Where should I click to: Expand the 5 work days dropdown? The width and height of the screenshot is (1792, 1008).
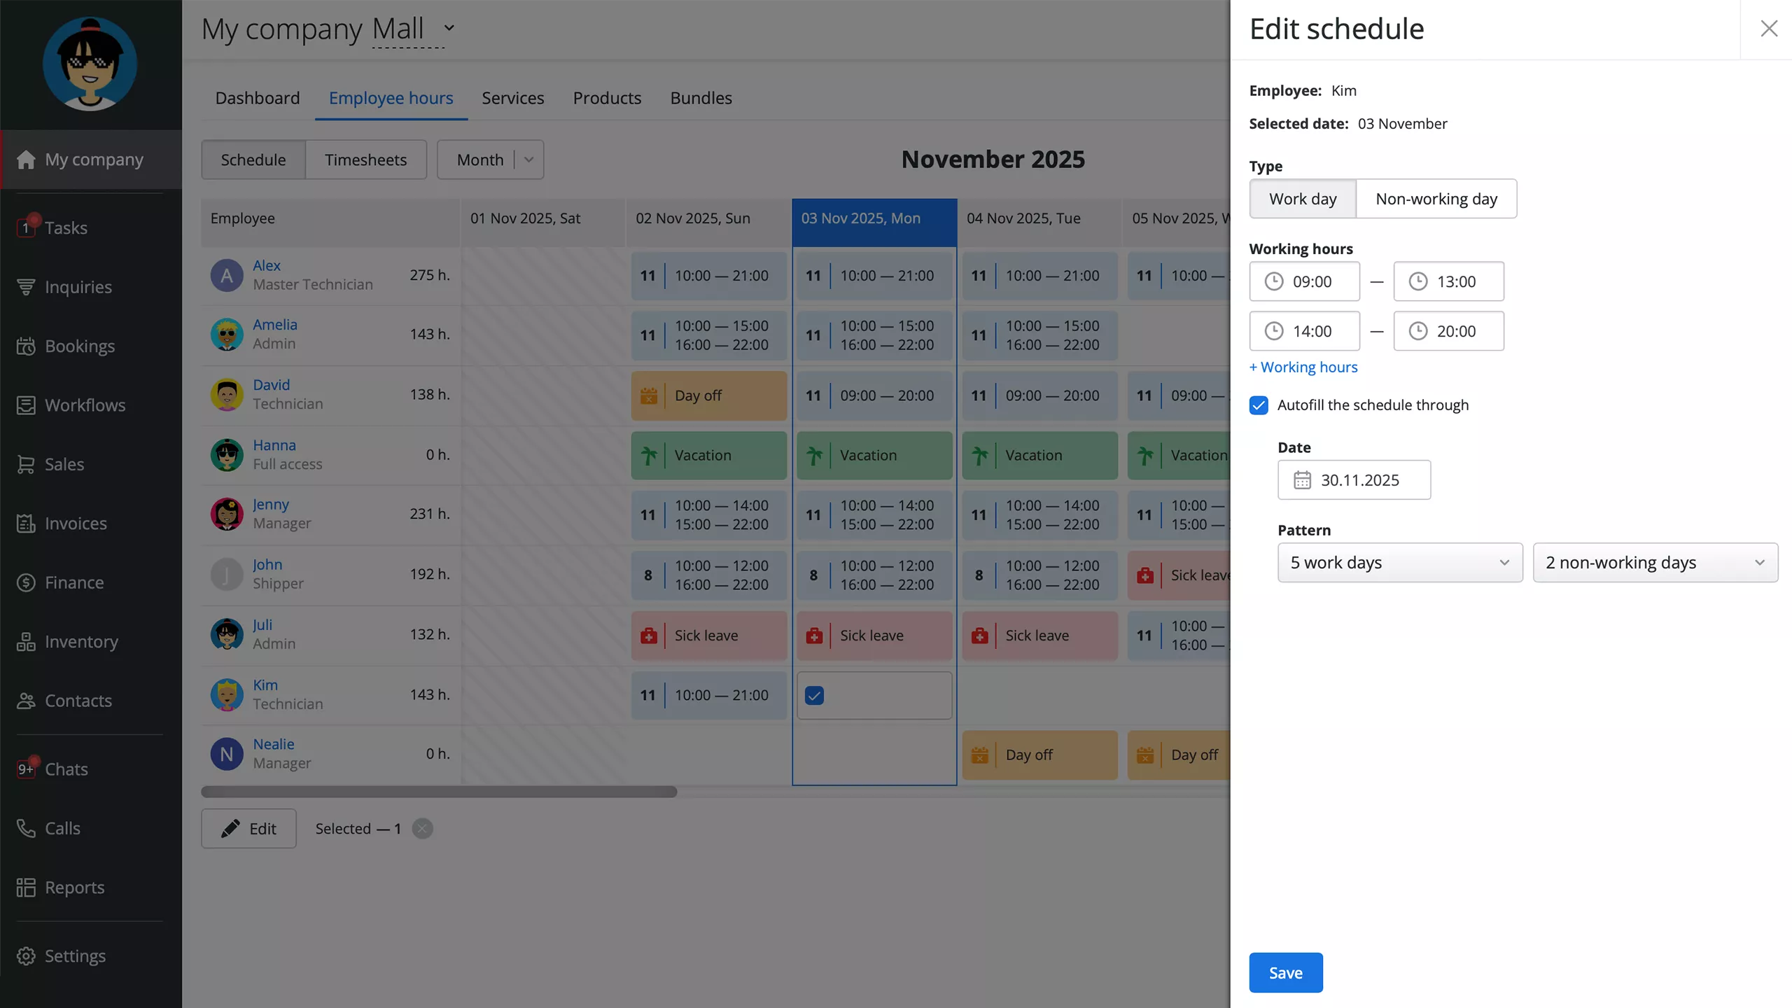[1399, 563]
